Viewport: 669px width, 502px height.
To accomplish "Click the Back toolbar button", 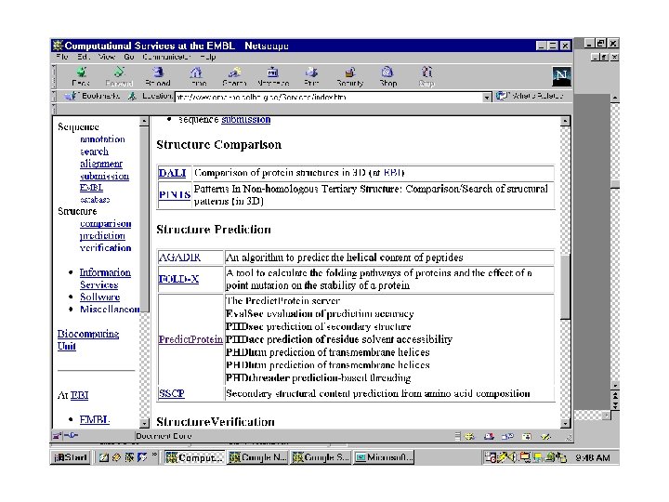I will pos(81,77).
